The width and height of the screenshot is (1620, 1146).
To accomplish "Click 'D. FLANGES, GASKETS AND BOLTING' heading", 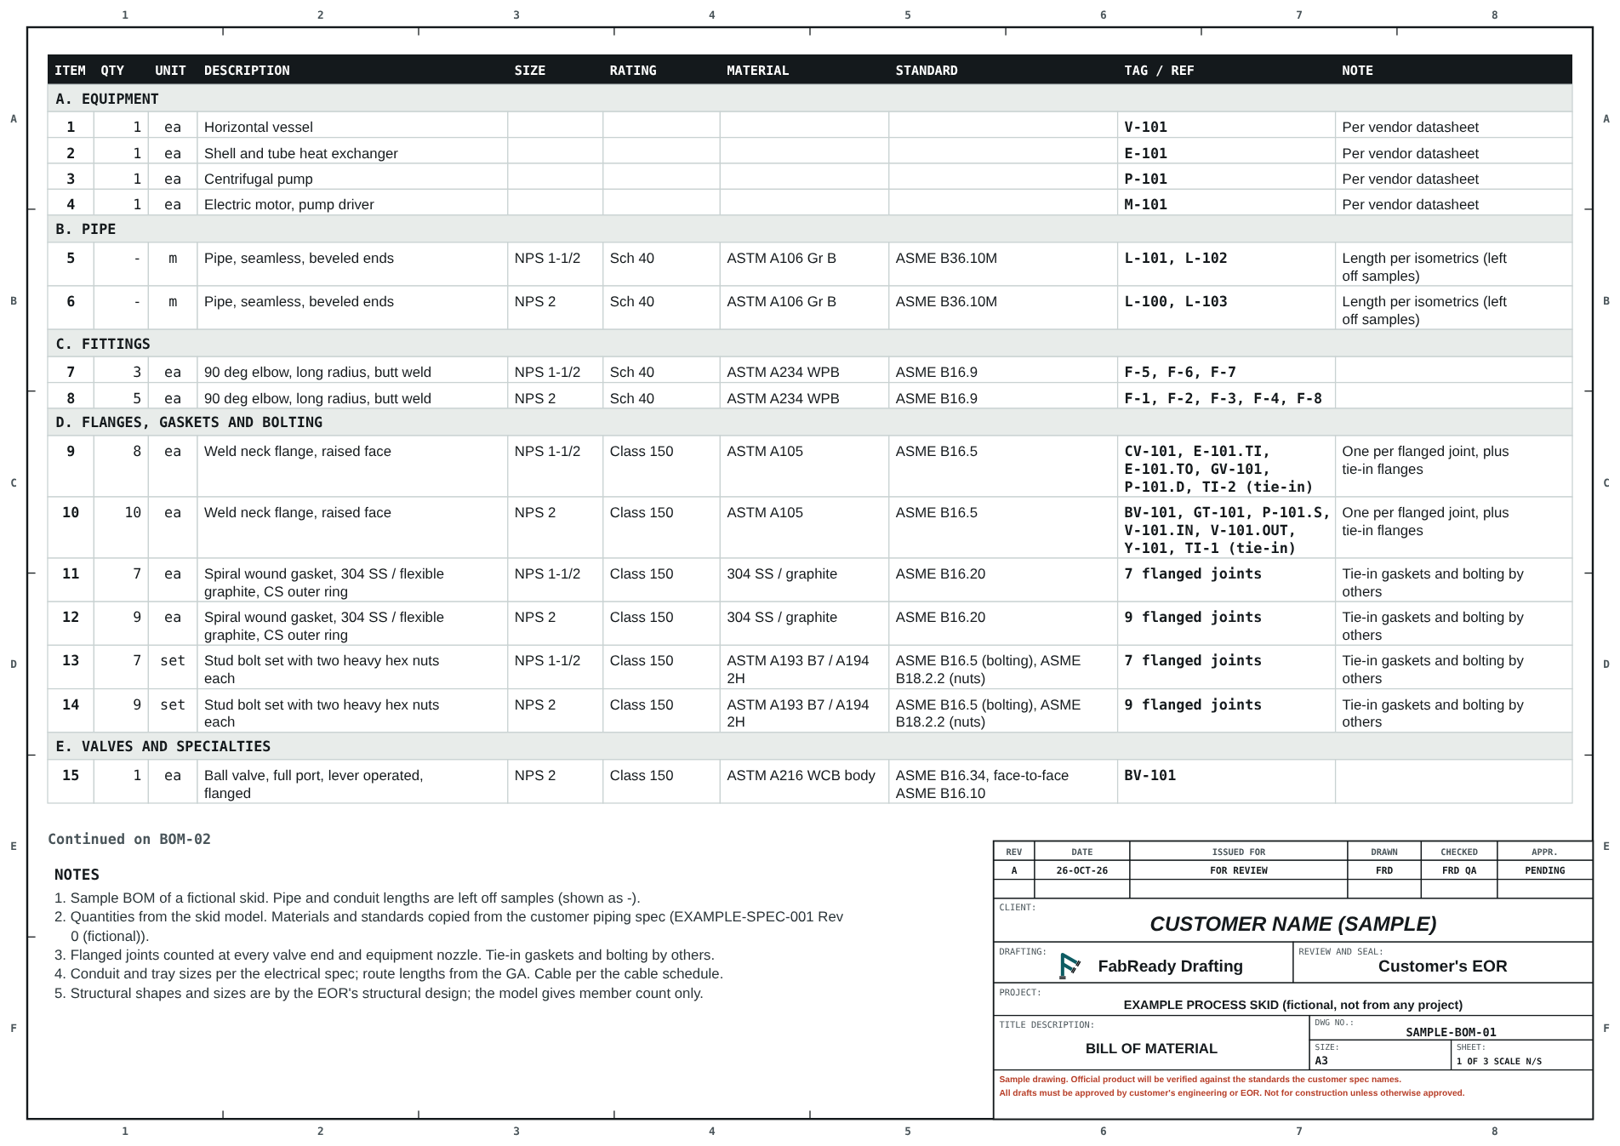I will pos(189,422).
